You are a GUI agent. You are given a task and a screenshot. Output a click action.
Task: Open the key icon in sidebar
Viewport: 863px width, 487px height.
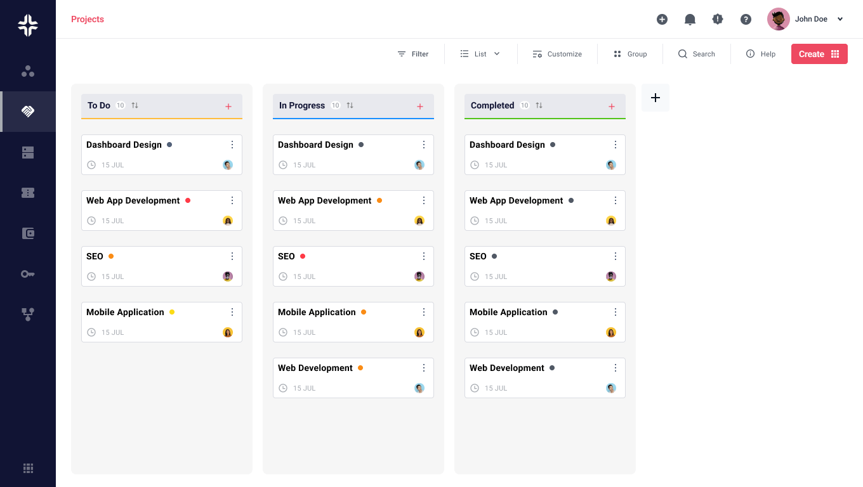(x=28, y=274)
